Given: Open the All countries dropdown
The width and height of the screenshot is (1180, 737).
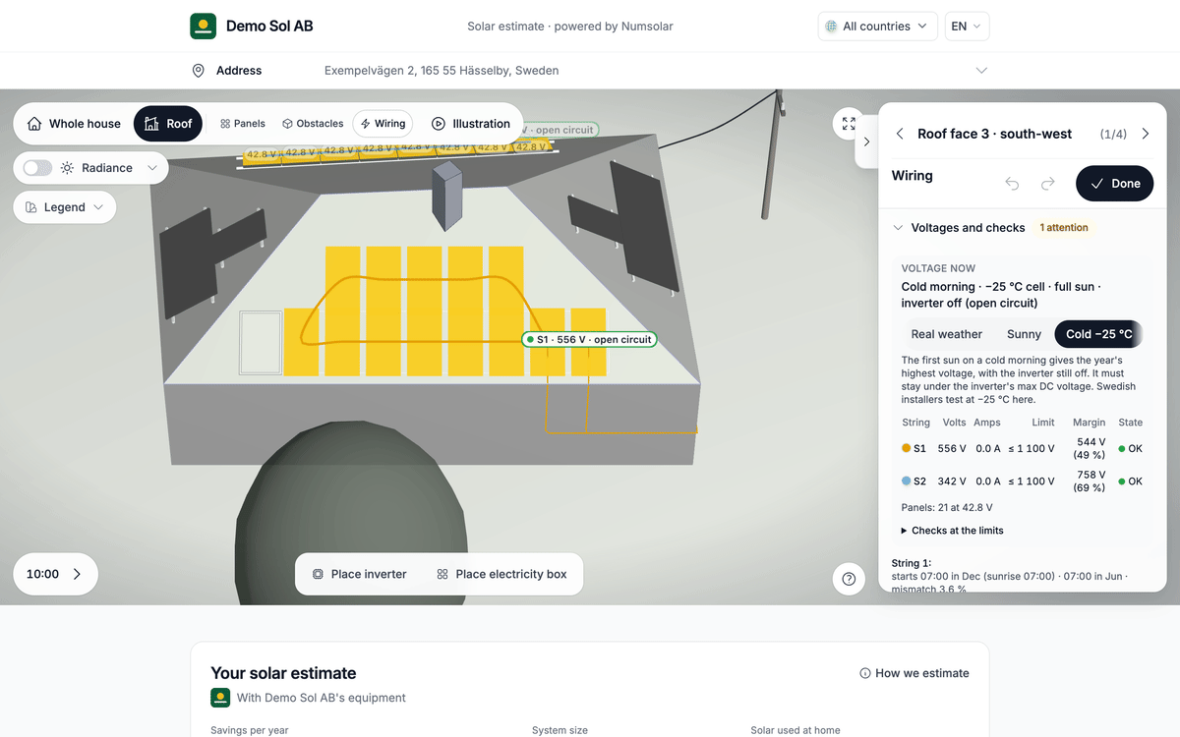Looking at the screenshot, I should pos(877,27).
